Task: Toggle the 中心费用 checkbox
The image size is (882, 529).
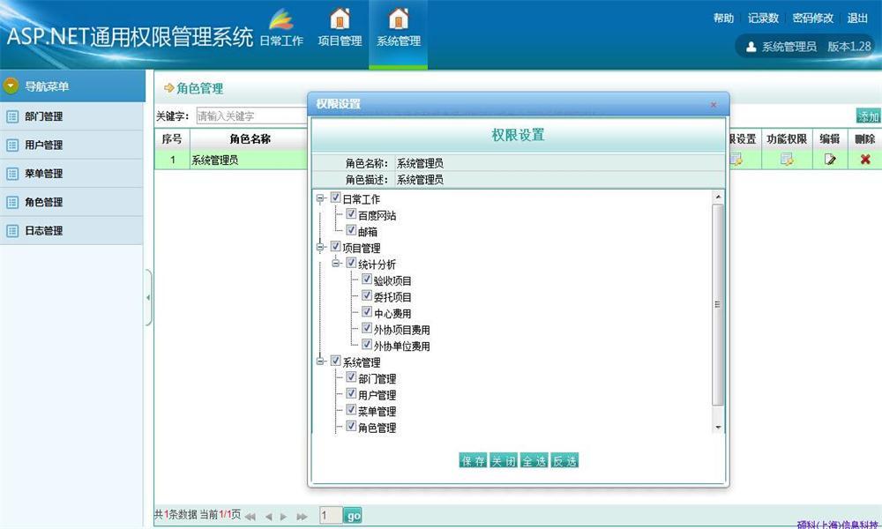Action: (367, 312)
